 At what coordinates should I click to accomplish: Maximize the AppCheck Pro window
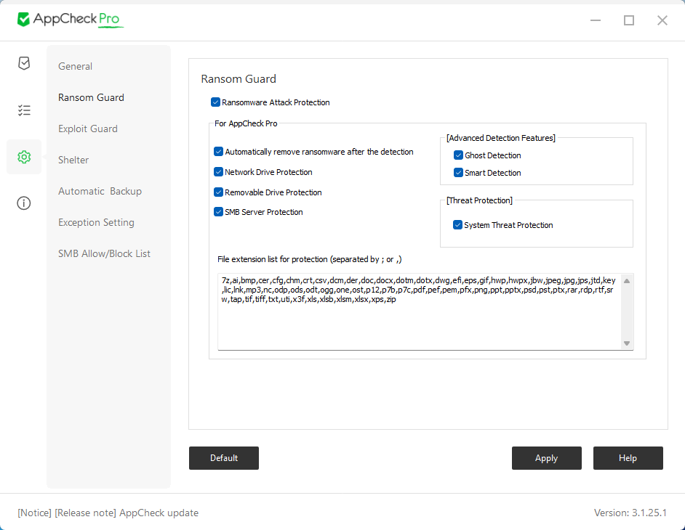point(629,20)
